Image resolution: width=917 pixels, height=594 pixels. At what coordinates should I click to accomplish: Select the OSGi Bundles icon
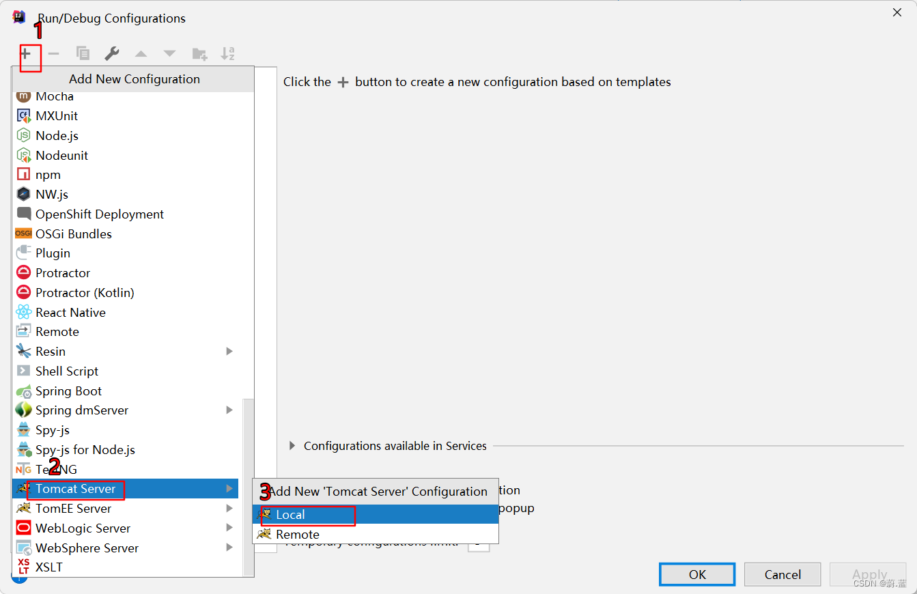click(24, 234)
